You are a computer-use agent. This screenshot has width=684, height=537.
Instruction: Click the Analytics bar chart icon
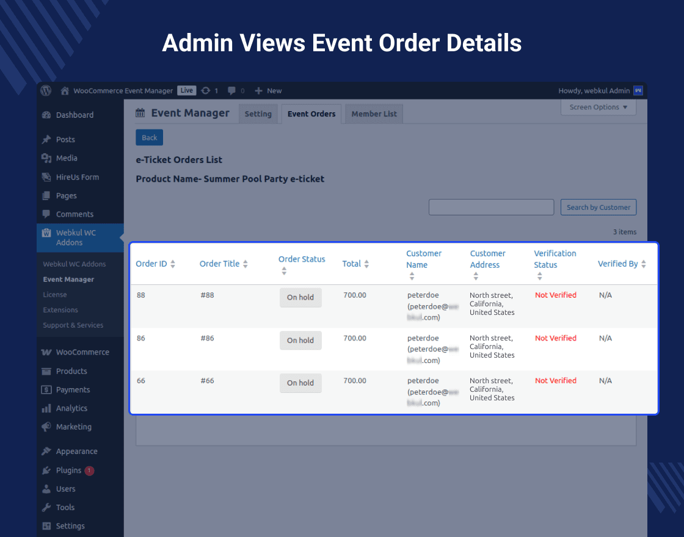pyautogui.click(x=46, y=408)
